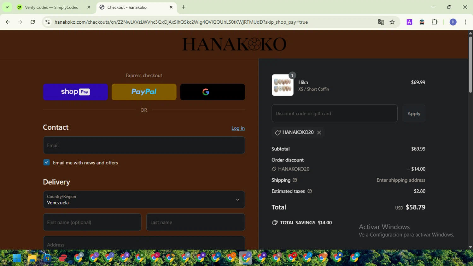Pay with Shop Pay
473x266 pixels.
pos(75,92)
